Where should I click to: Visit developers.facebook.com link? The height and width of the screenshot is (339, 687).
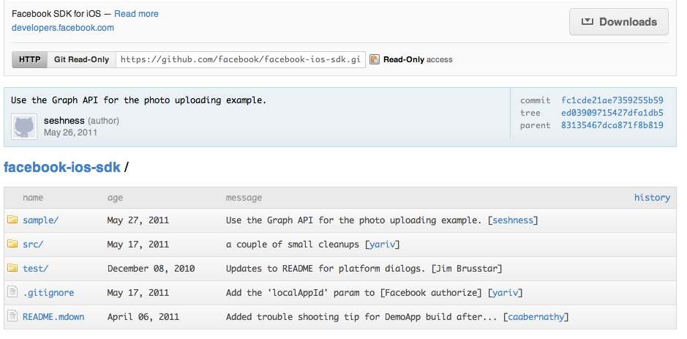click(x=63, y=28)
